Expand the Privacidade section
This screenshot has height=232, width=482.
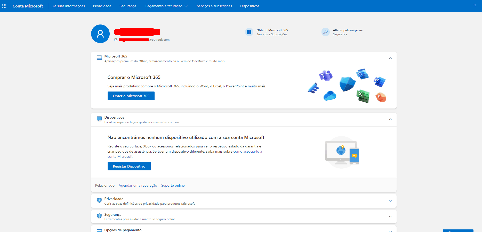pos(390,201)
